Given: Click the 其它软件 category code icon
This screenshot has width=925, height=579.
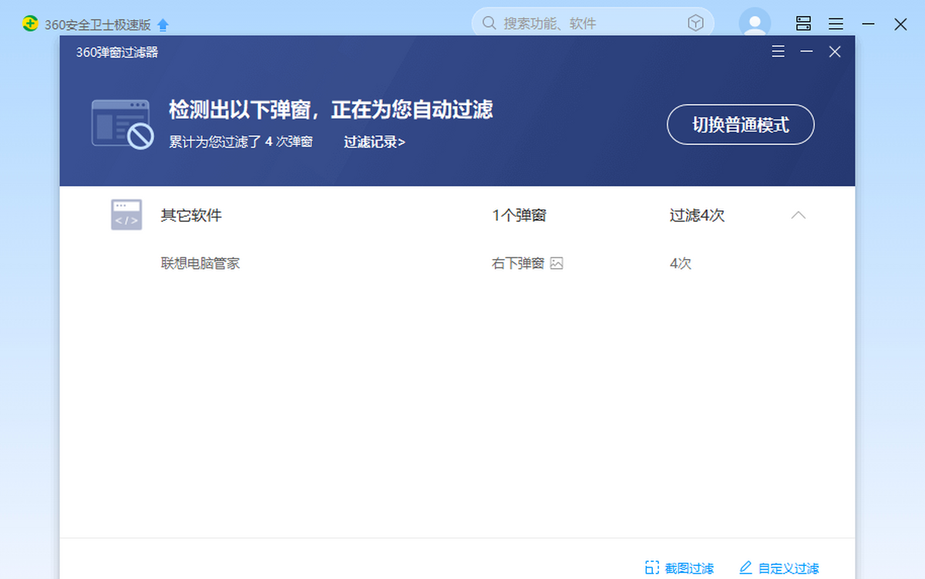Looking at the screenshot, I should point(126,215).
